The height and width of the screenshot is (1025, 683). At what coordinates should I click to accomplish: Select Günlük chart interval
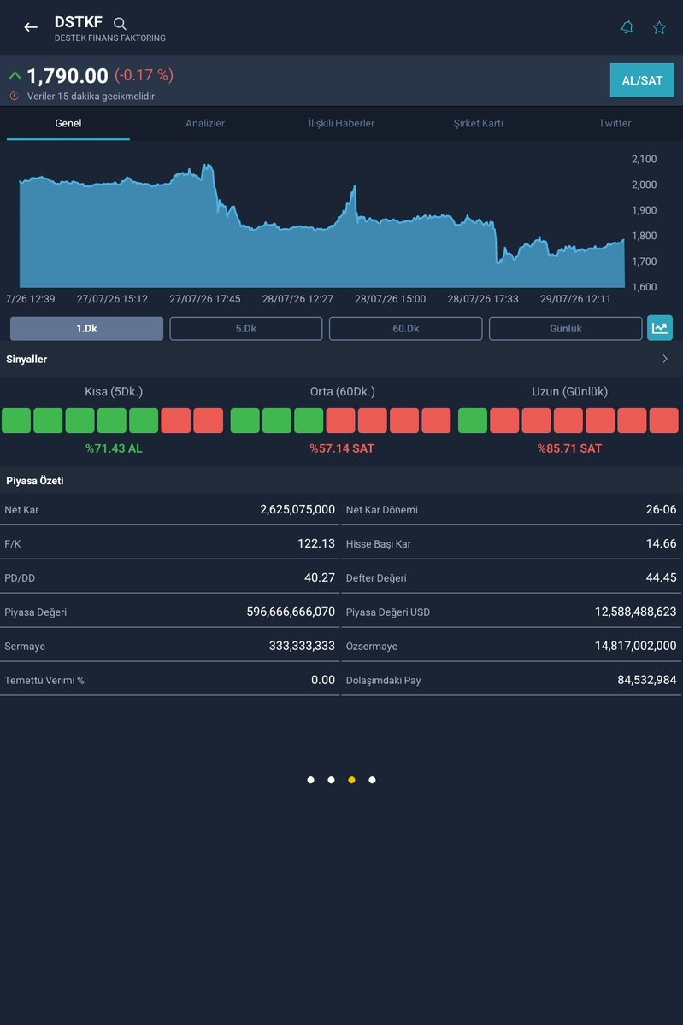[565, 329]
